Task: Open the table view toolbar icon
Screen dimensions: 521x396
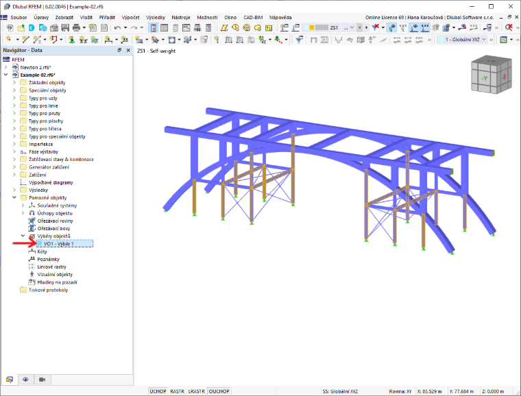Action: tap(164, 27)
